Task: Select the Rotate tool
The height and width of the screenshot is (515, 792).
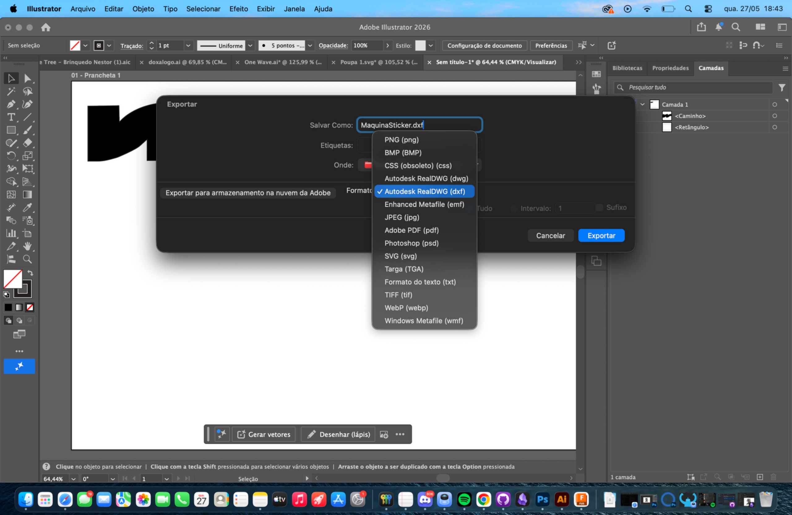Action: click(x=11, y=156)
